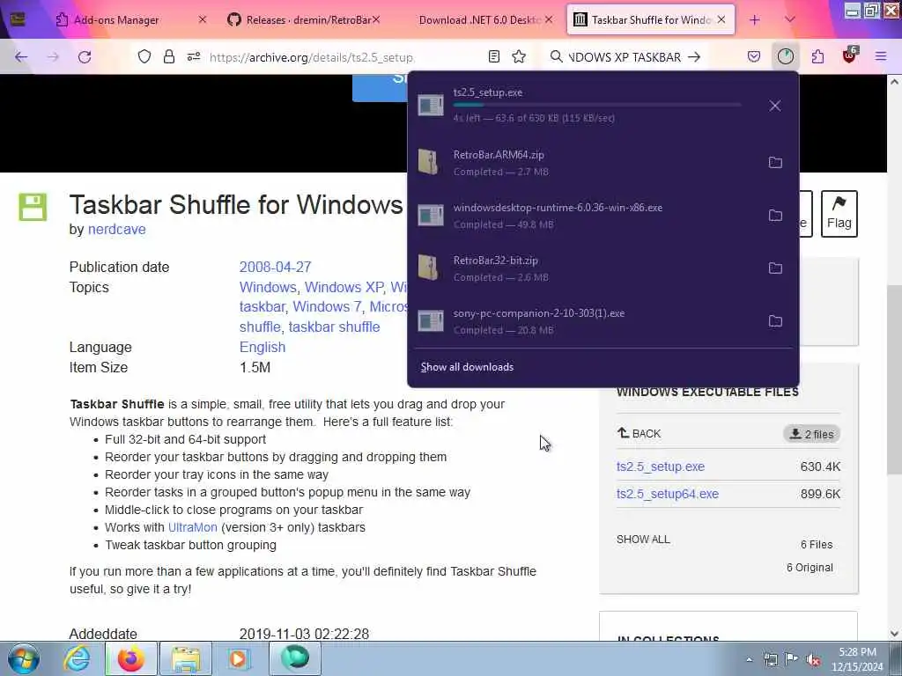Image resolution: width=902 pixels, height=676 pixels.
Task: Open the Extensions puzzle icon
Action: pyautogui.click(x=817, y=56)
